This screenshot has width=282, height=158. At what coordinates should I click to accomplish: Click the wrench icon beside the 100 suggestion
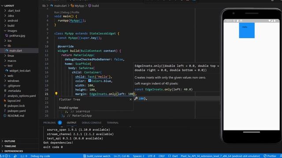point(136,98)
